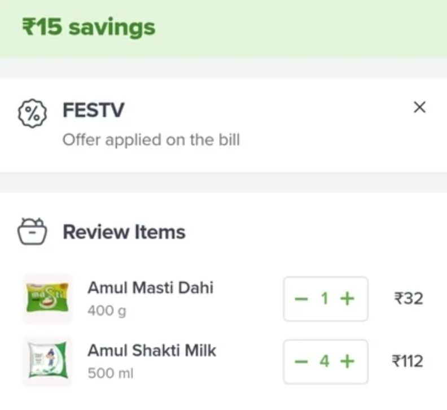Tap the quantity number 4 for Milk
Image resolution: width=447 pixels, height=410 pixels.
point(325,361)
